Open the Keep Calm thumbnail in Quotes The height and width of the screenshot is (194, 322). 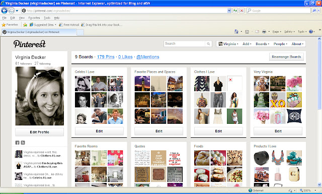158,158
